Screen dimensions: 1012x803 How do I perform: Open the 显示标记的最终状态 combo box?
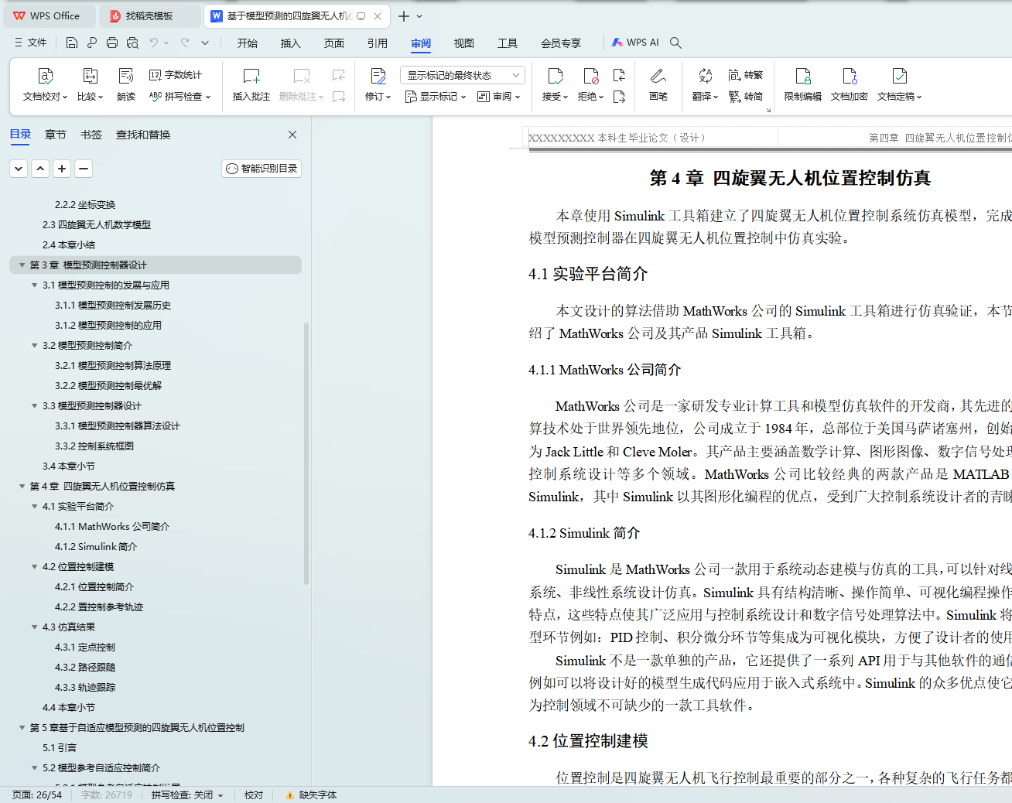click(x=463, y=75)
